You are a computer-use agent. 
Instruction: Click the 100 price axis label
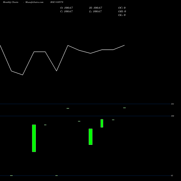coord(173,116)
